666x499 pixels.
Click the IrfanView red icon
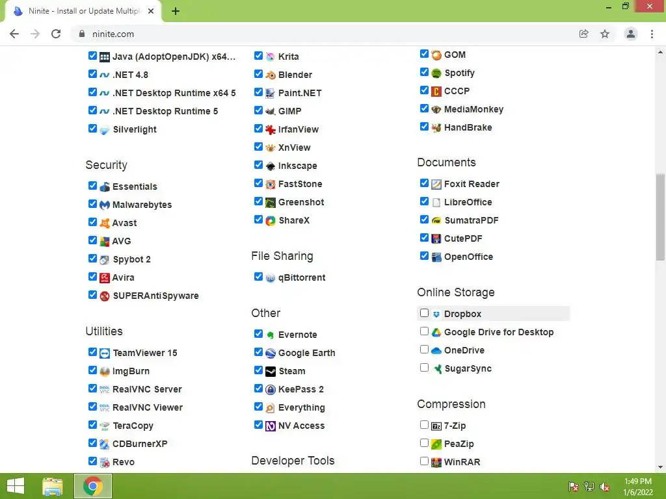(270, 130)
